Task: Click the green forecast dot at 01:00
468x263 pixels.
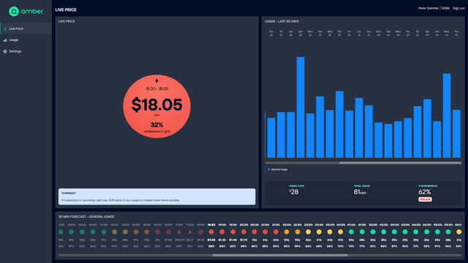Action: tap(351, 232)
